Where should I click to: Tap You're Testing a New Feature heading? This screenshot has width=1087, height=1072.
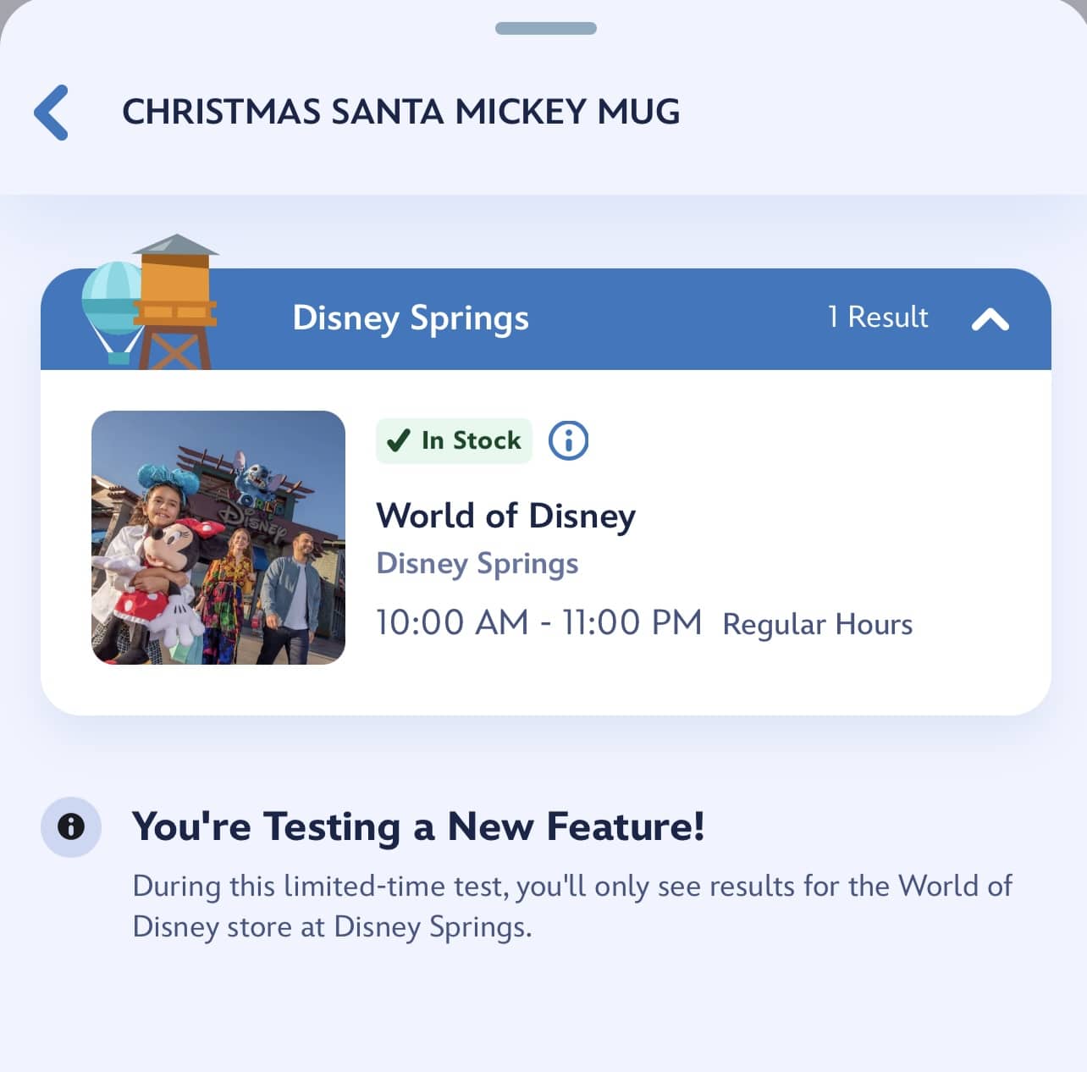coord(418,826)
